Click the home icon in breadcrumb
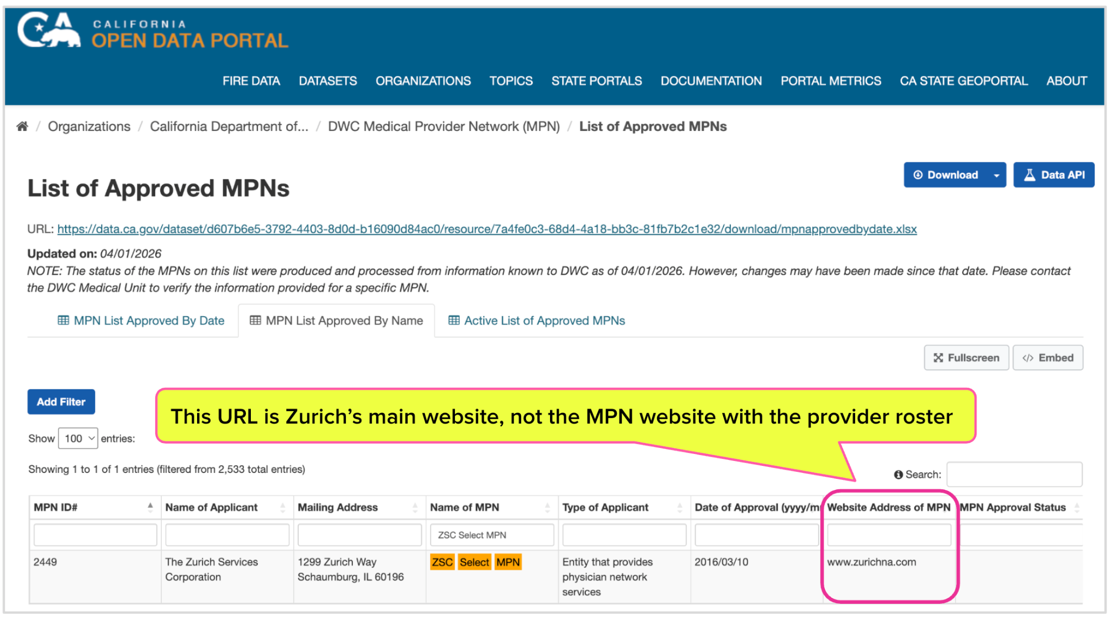Image resolution: width=1112 pixels, height=619 pixels. pyautogui.click(x=22, y=127)
